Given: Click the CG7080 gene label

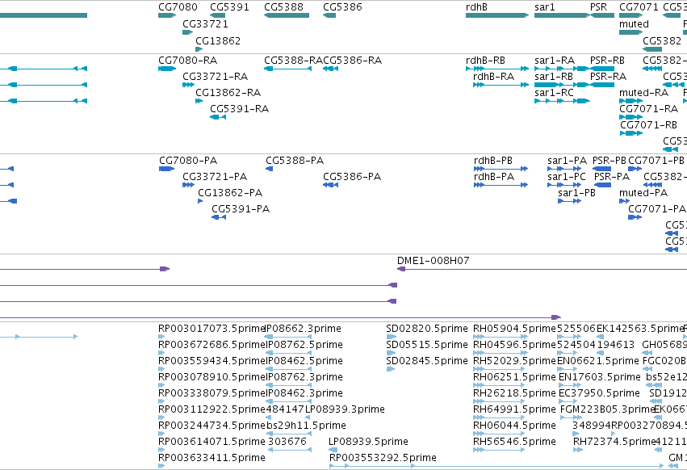Looking at the screenshot, I should pyautogui.click(x=178, y=7).
